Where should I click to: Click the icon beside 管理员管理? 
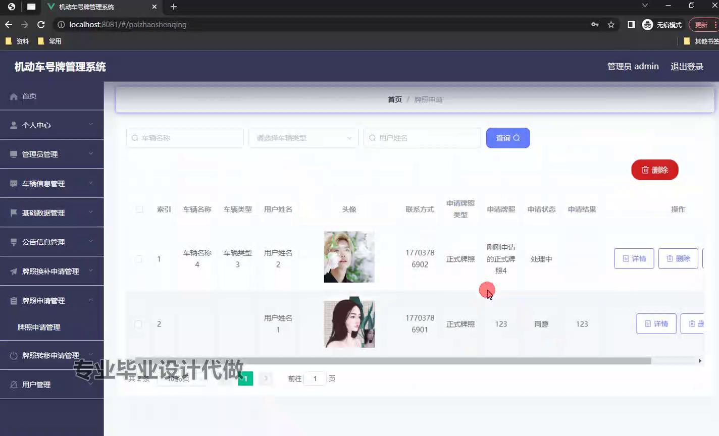click(x=14, y=154)
